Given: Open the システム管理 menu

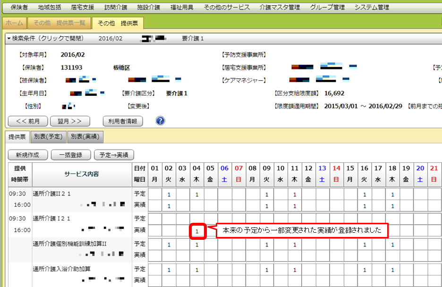Looking at the screenshot, I should point(372,7).
